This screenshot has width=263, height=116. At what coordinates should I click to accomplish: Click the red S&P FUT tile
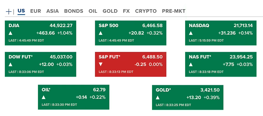click(x=130, y=64)
